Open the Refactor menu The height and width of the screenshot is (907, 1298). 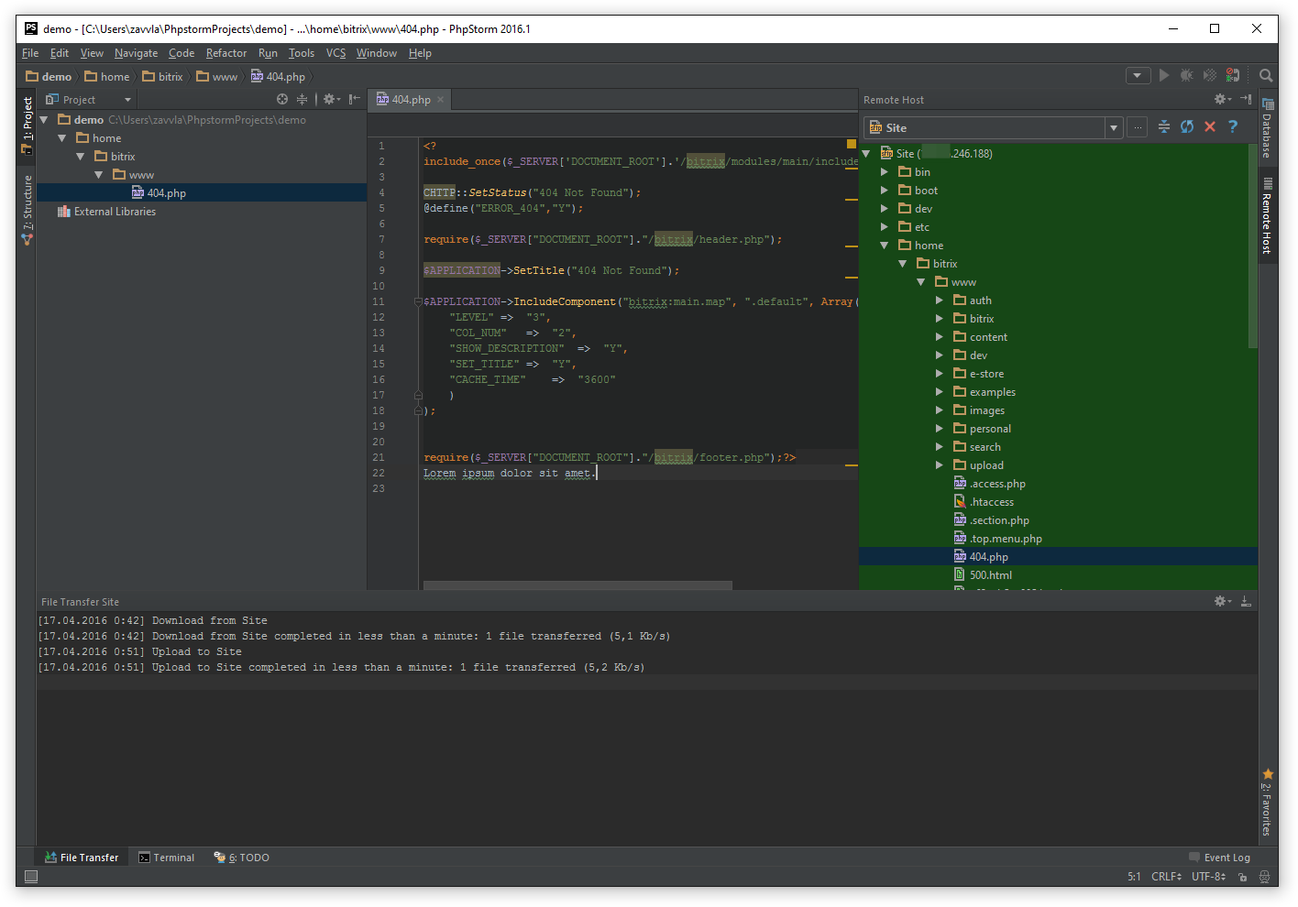click(x=225, y=53)
